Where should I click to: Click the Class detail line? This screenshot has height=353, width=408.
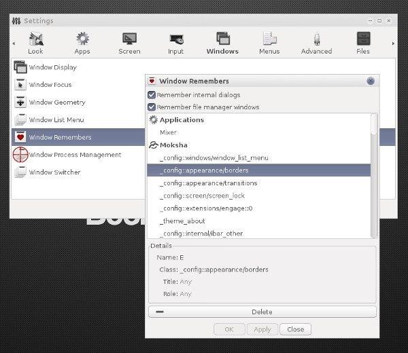pos(214,270)
